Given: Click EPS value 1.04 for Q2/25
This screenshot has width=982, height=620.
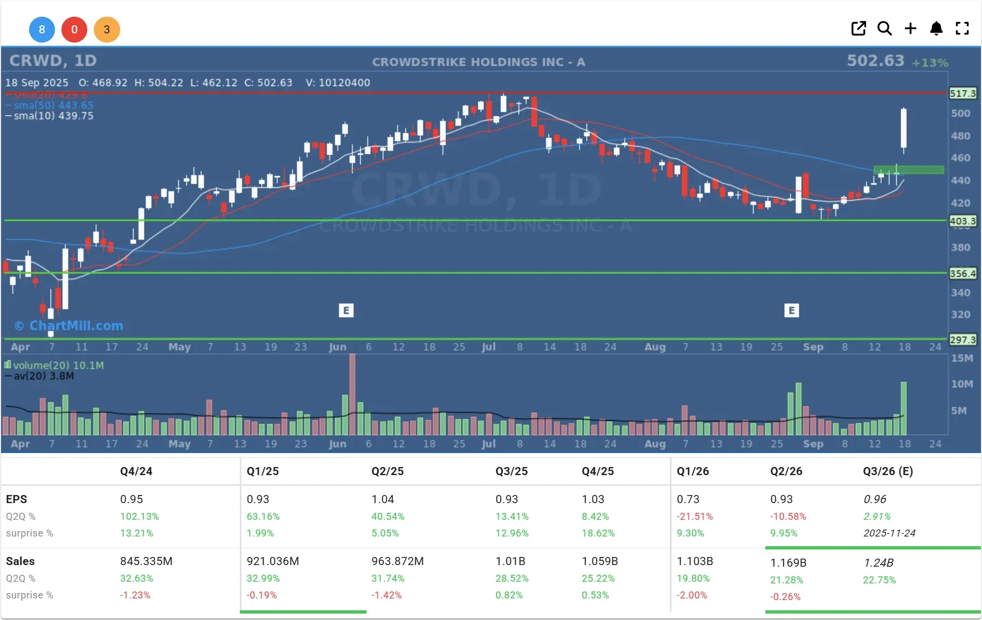Looking at the screenshot, I should coord(383,499).
